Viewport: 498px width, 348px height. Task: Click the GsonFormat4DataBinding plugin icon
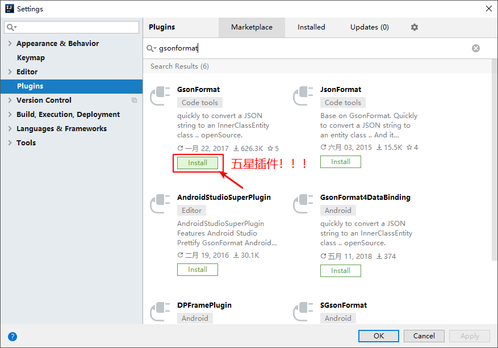pyautogui.click(x=303, y=204)
